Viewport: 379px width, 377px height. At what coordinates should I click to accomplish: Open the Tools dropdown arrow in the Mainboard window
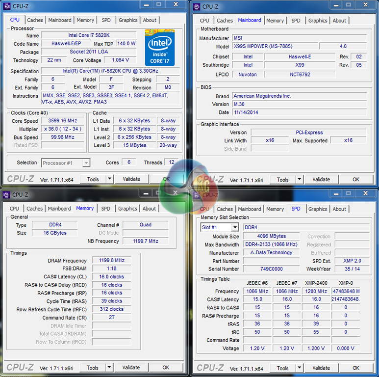click(x=299, y=179)
